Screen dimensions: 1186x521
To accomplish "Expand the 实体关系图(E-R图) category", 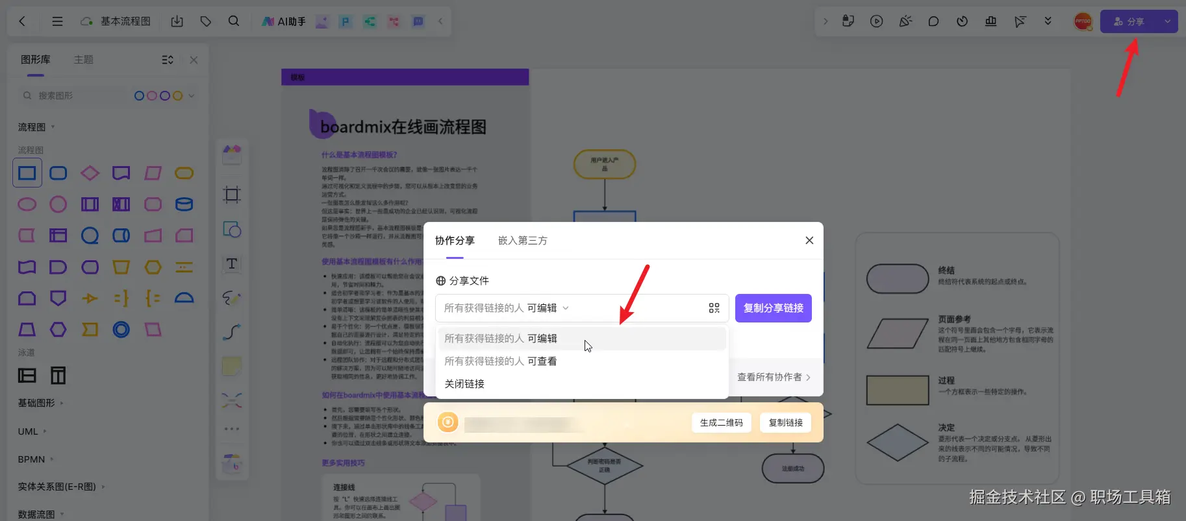I will [61, 487].
